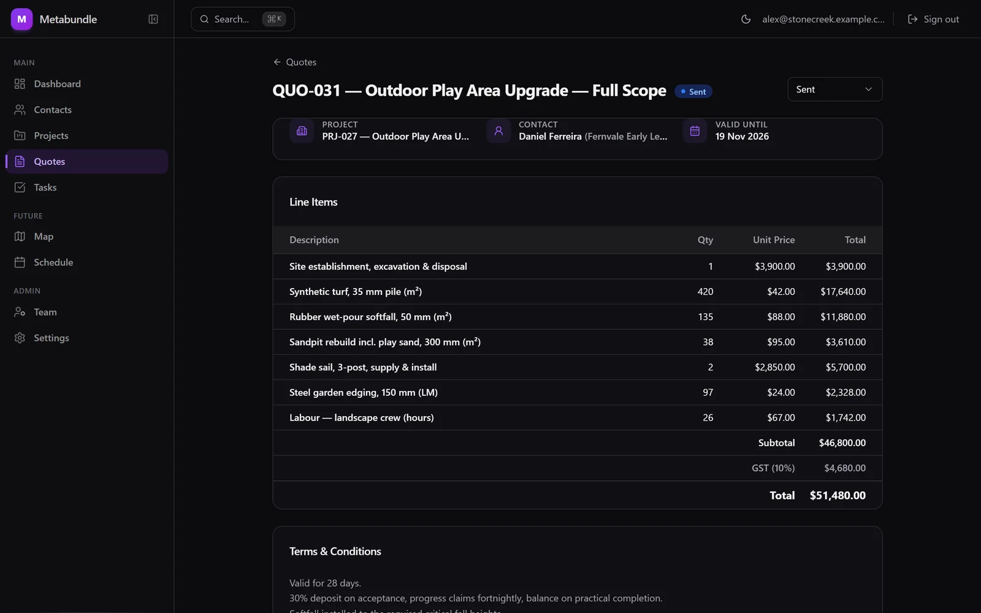
Task: Open Daniel Ferreira contact link
Action: click(x=593, y=136)
